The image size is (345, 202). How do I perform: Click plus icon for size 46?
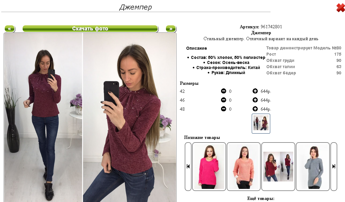255,100
